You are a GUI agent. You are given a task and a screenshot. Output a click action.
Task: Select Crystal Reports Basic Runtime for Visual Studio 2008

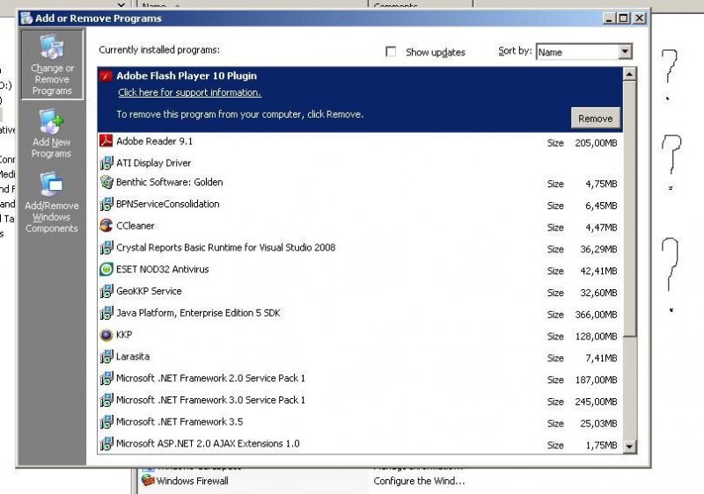(x=360, y=249)
